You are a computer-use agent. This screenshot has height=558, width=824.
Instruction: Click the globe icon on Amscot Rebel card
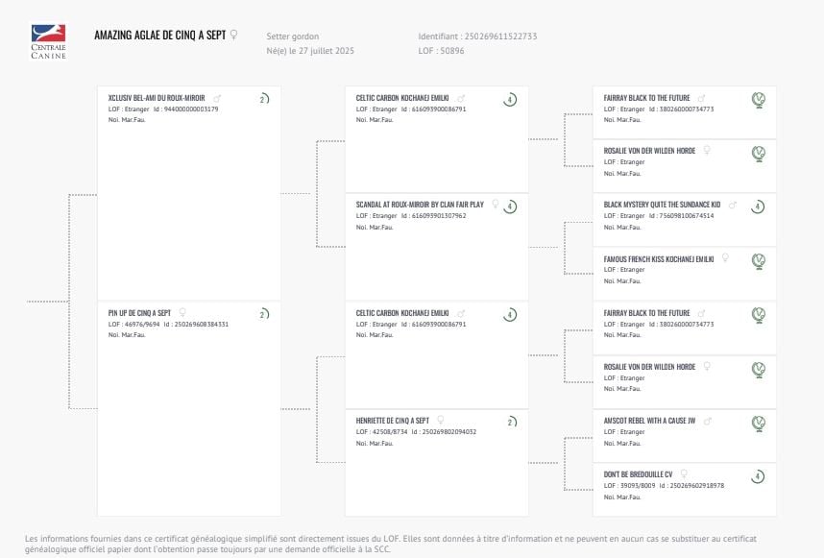[758, 422]
